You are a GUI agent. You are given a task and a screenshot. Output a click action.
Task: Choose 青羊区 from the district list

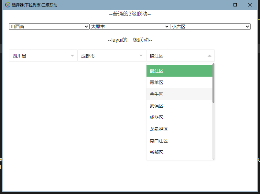179,82
